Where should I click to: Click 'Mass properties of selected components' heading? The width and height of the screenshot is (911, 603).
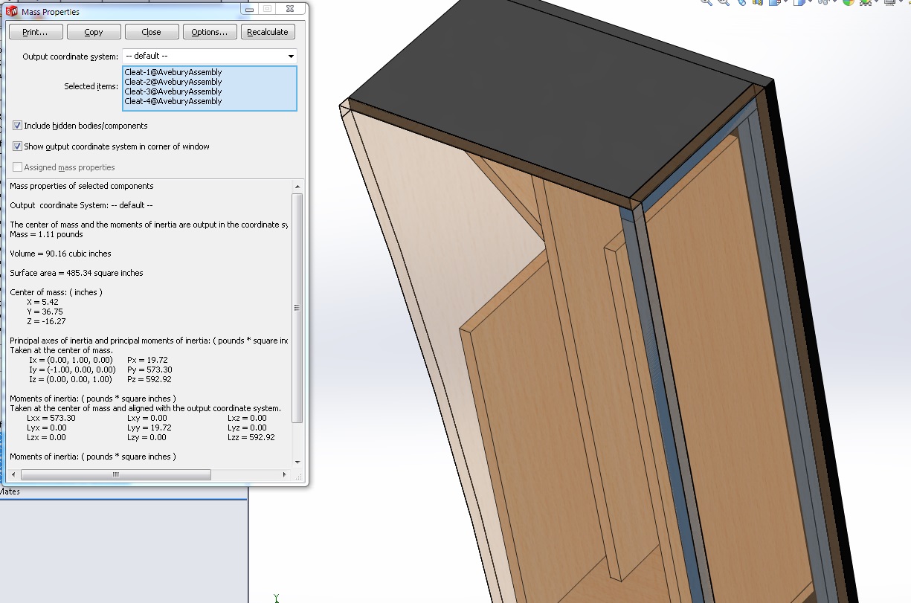click(x=82, y=186)
